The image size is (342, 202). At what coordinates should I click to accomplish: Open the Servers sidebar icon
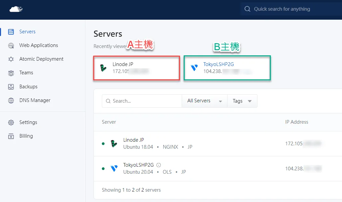11,32
